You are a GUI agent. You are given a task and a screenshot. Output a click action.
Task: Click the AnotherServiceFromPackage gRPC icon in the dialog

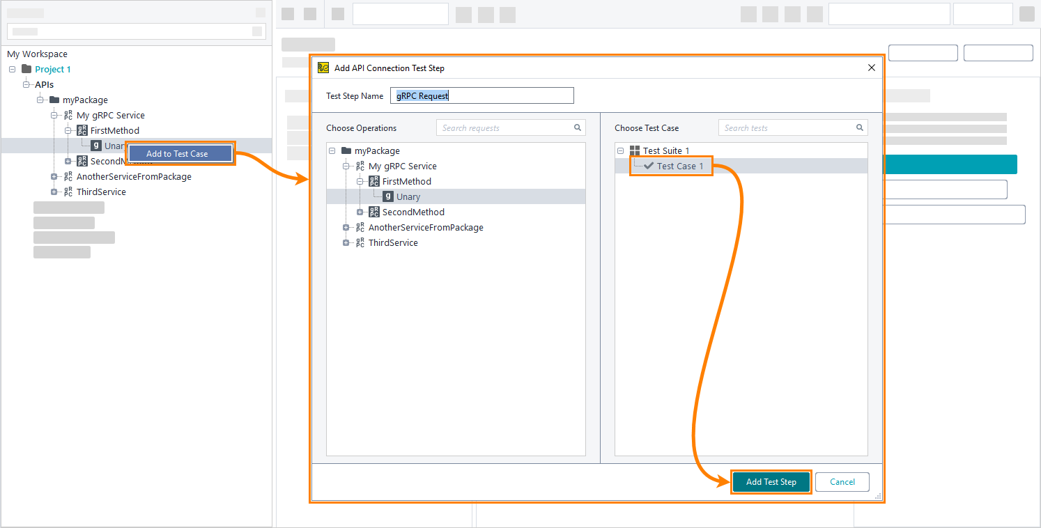tap(360, 227)
